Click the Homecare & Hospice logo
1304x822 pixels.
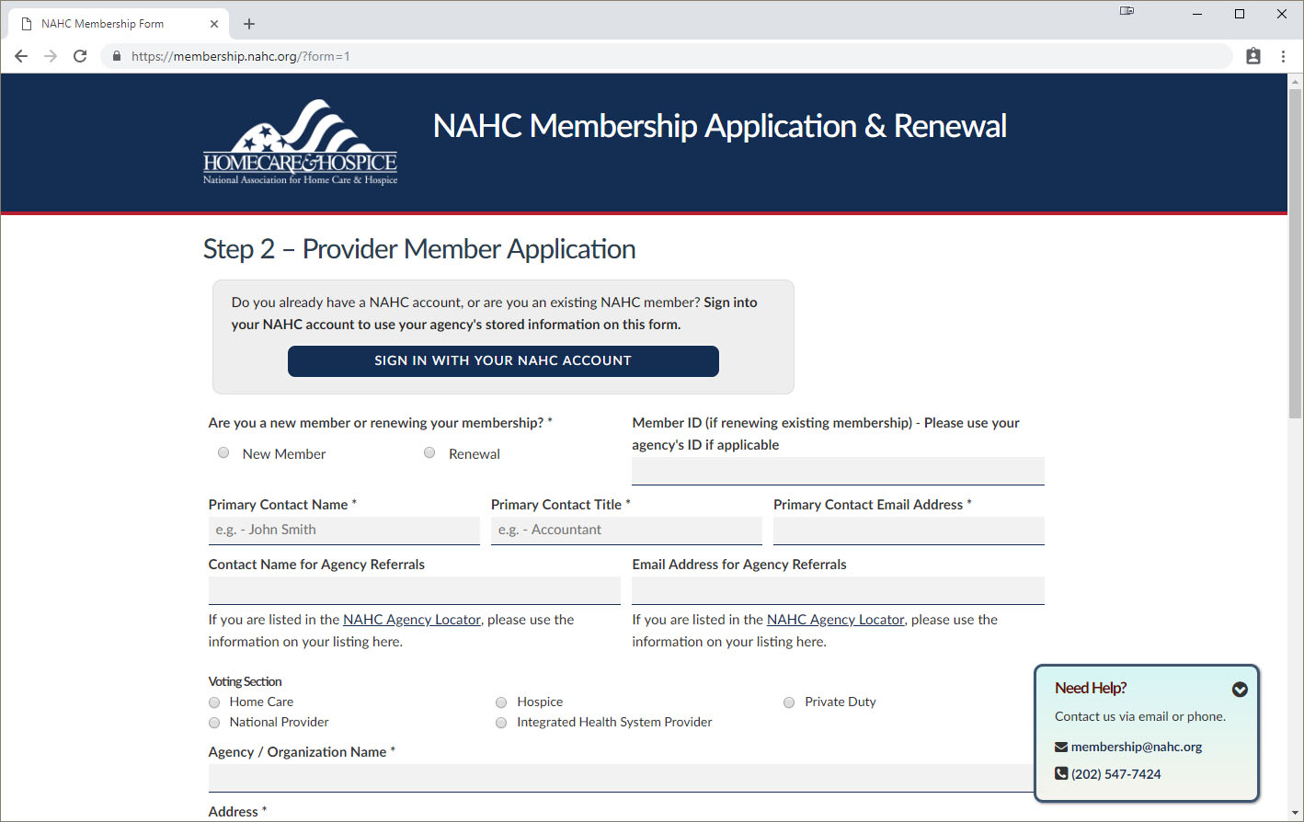coord(300,143)
